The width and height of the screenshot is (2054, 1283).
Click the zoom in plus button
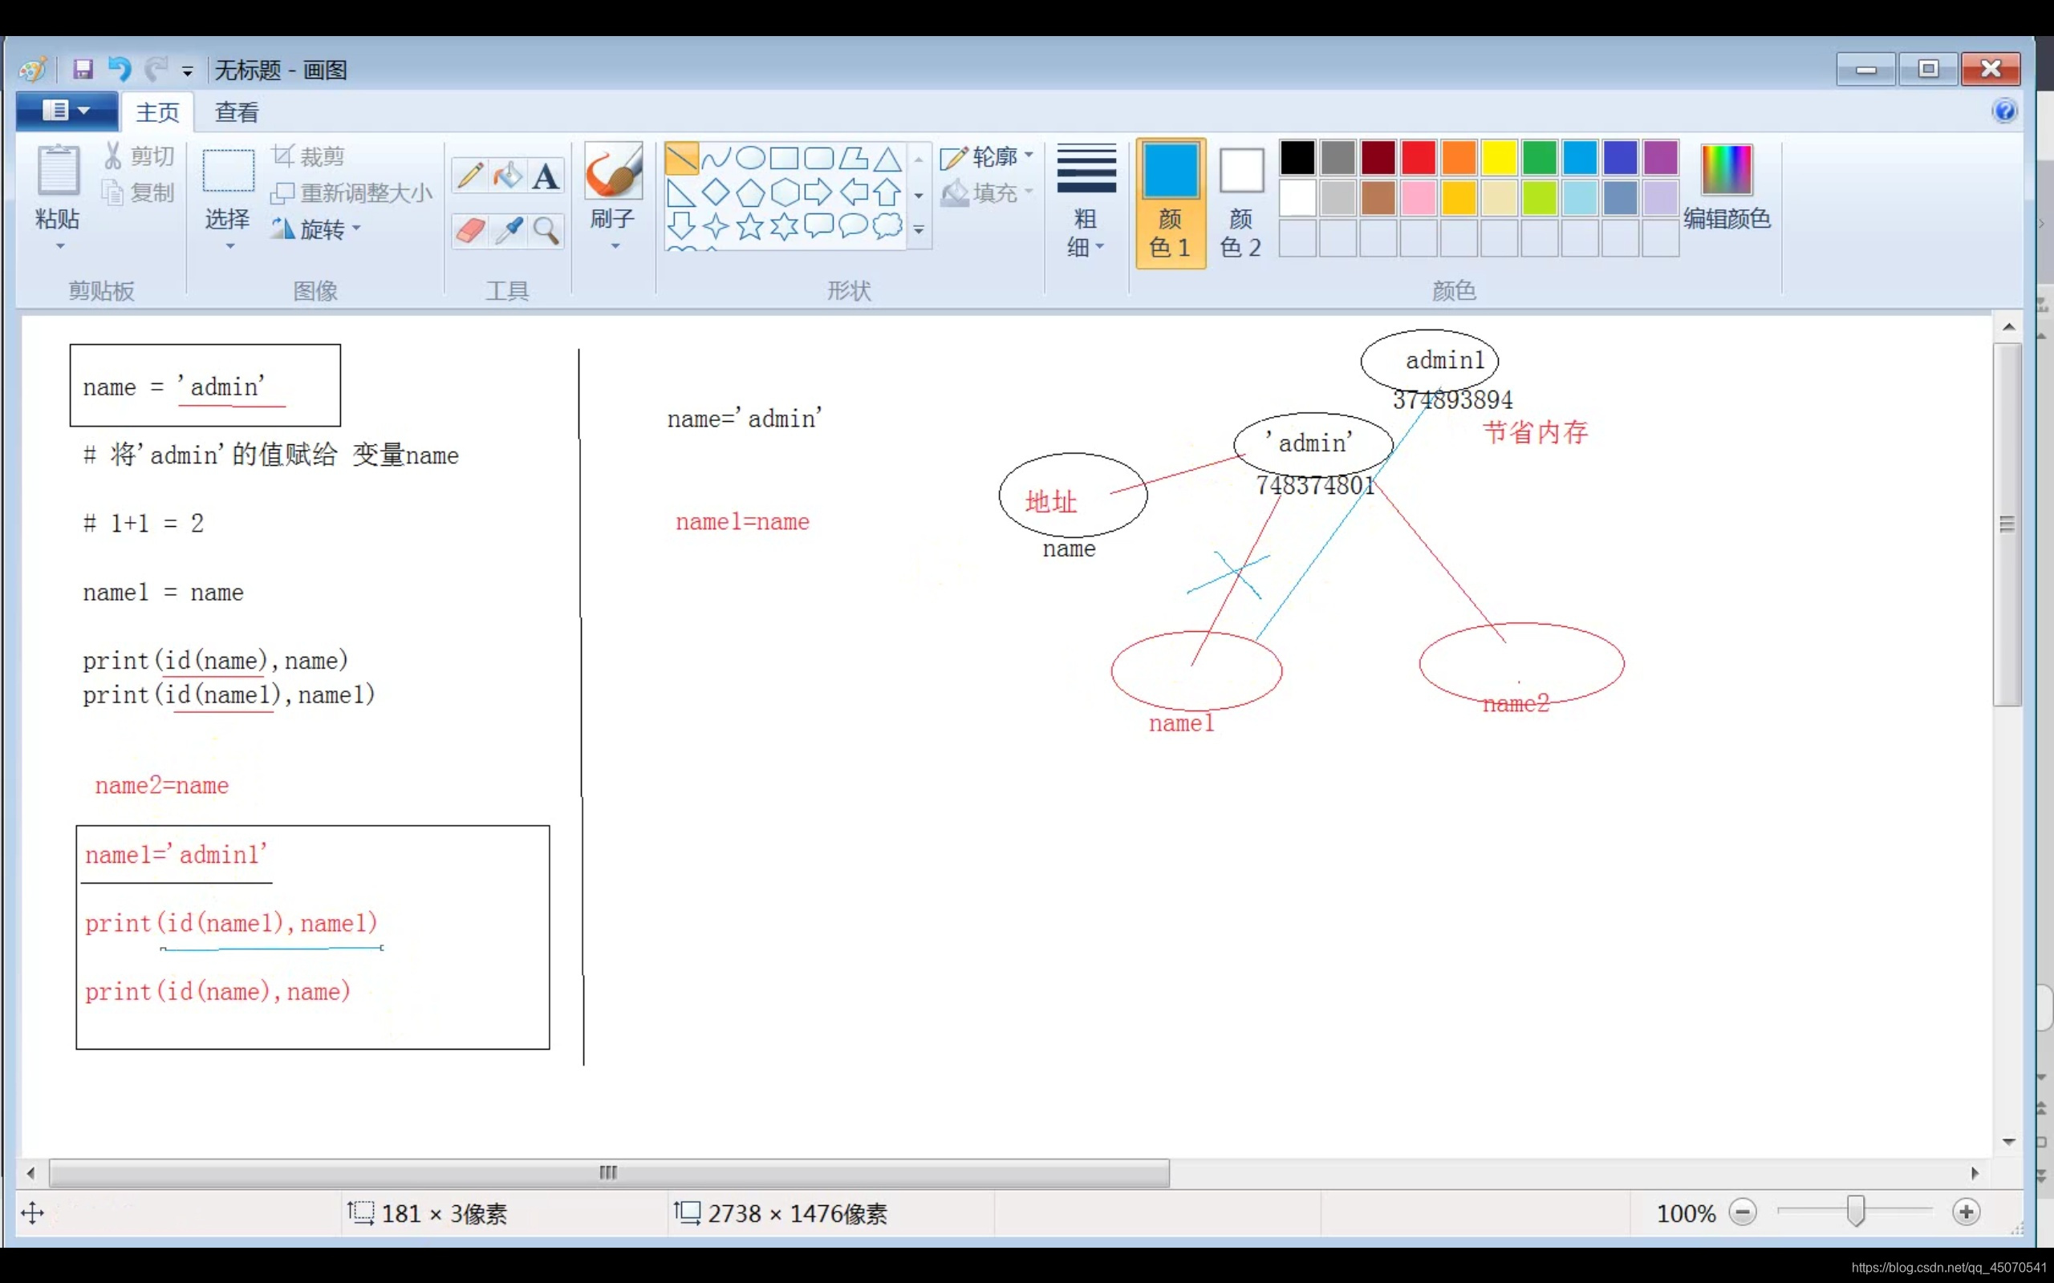(1966, 1212)
